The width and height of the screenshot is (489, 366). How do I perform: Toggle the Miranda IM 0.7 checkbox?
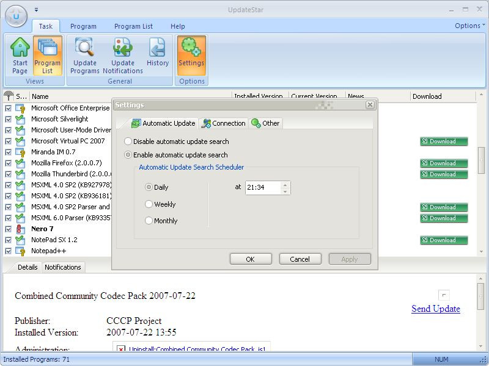(9, 152)
